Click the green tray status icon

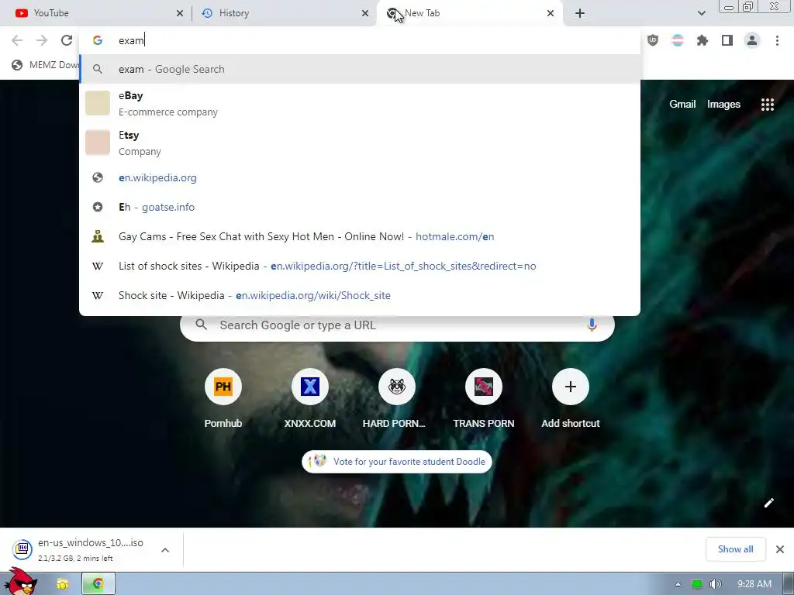click(697, 584)
